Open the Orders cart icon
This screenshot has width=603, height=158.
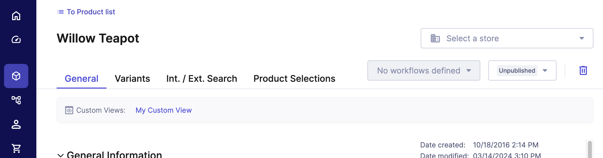[16, 148]
